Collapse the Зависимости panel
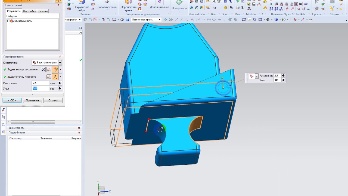 pyautogui.click(x=79, y=128)
